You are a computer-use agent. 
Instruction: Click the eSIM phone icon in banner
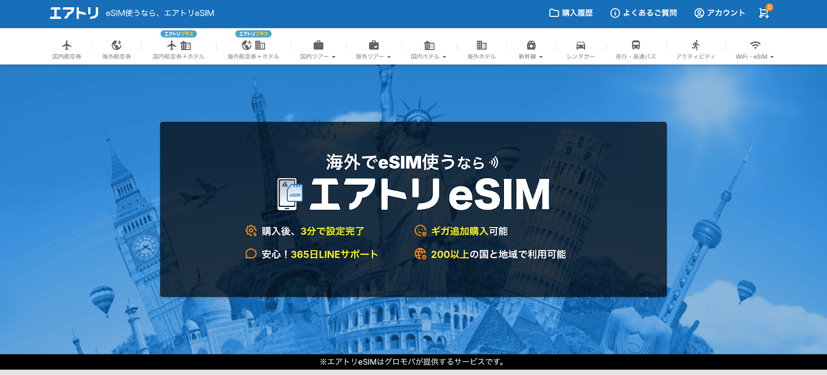point(290,194)
